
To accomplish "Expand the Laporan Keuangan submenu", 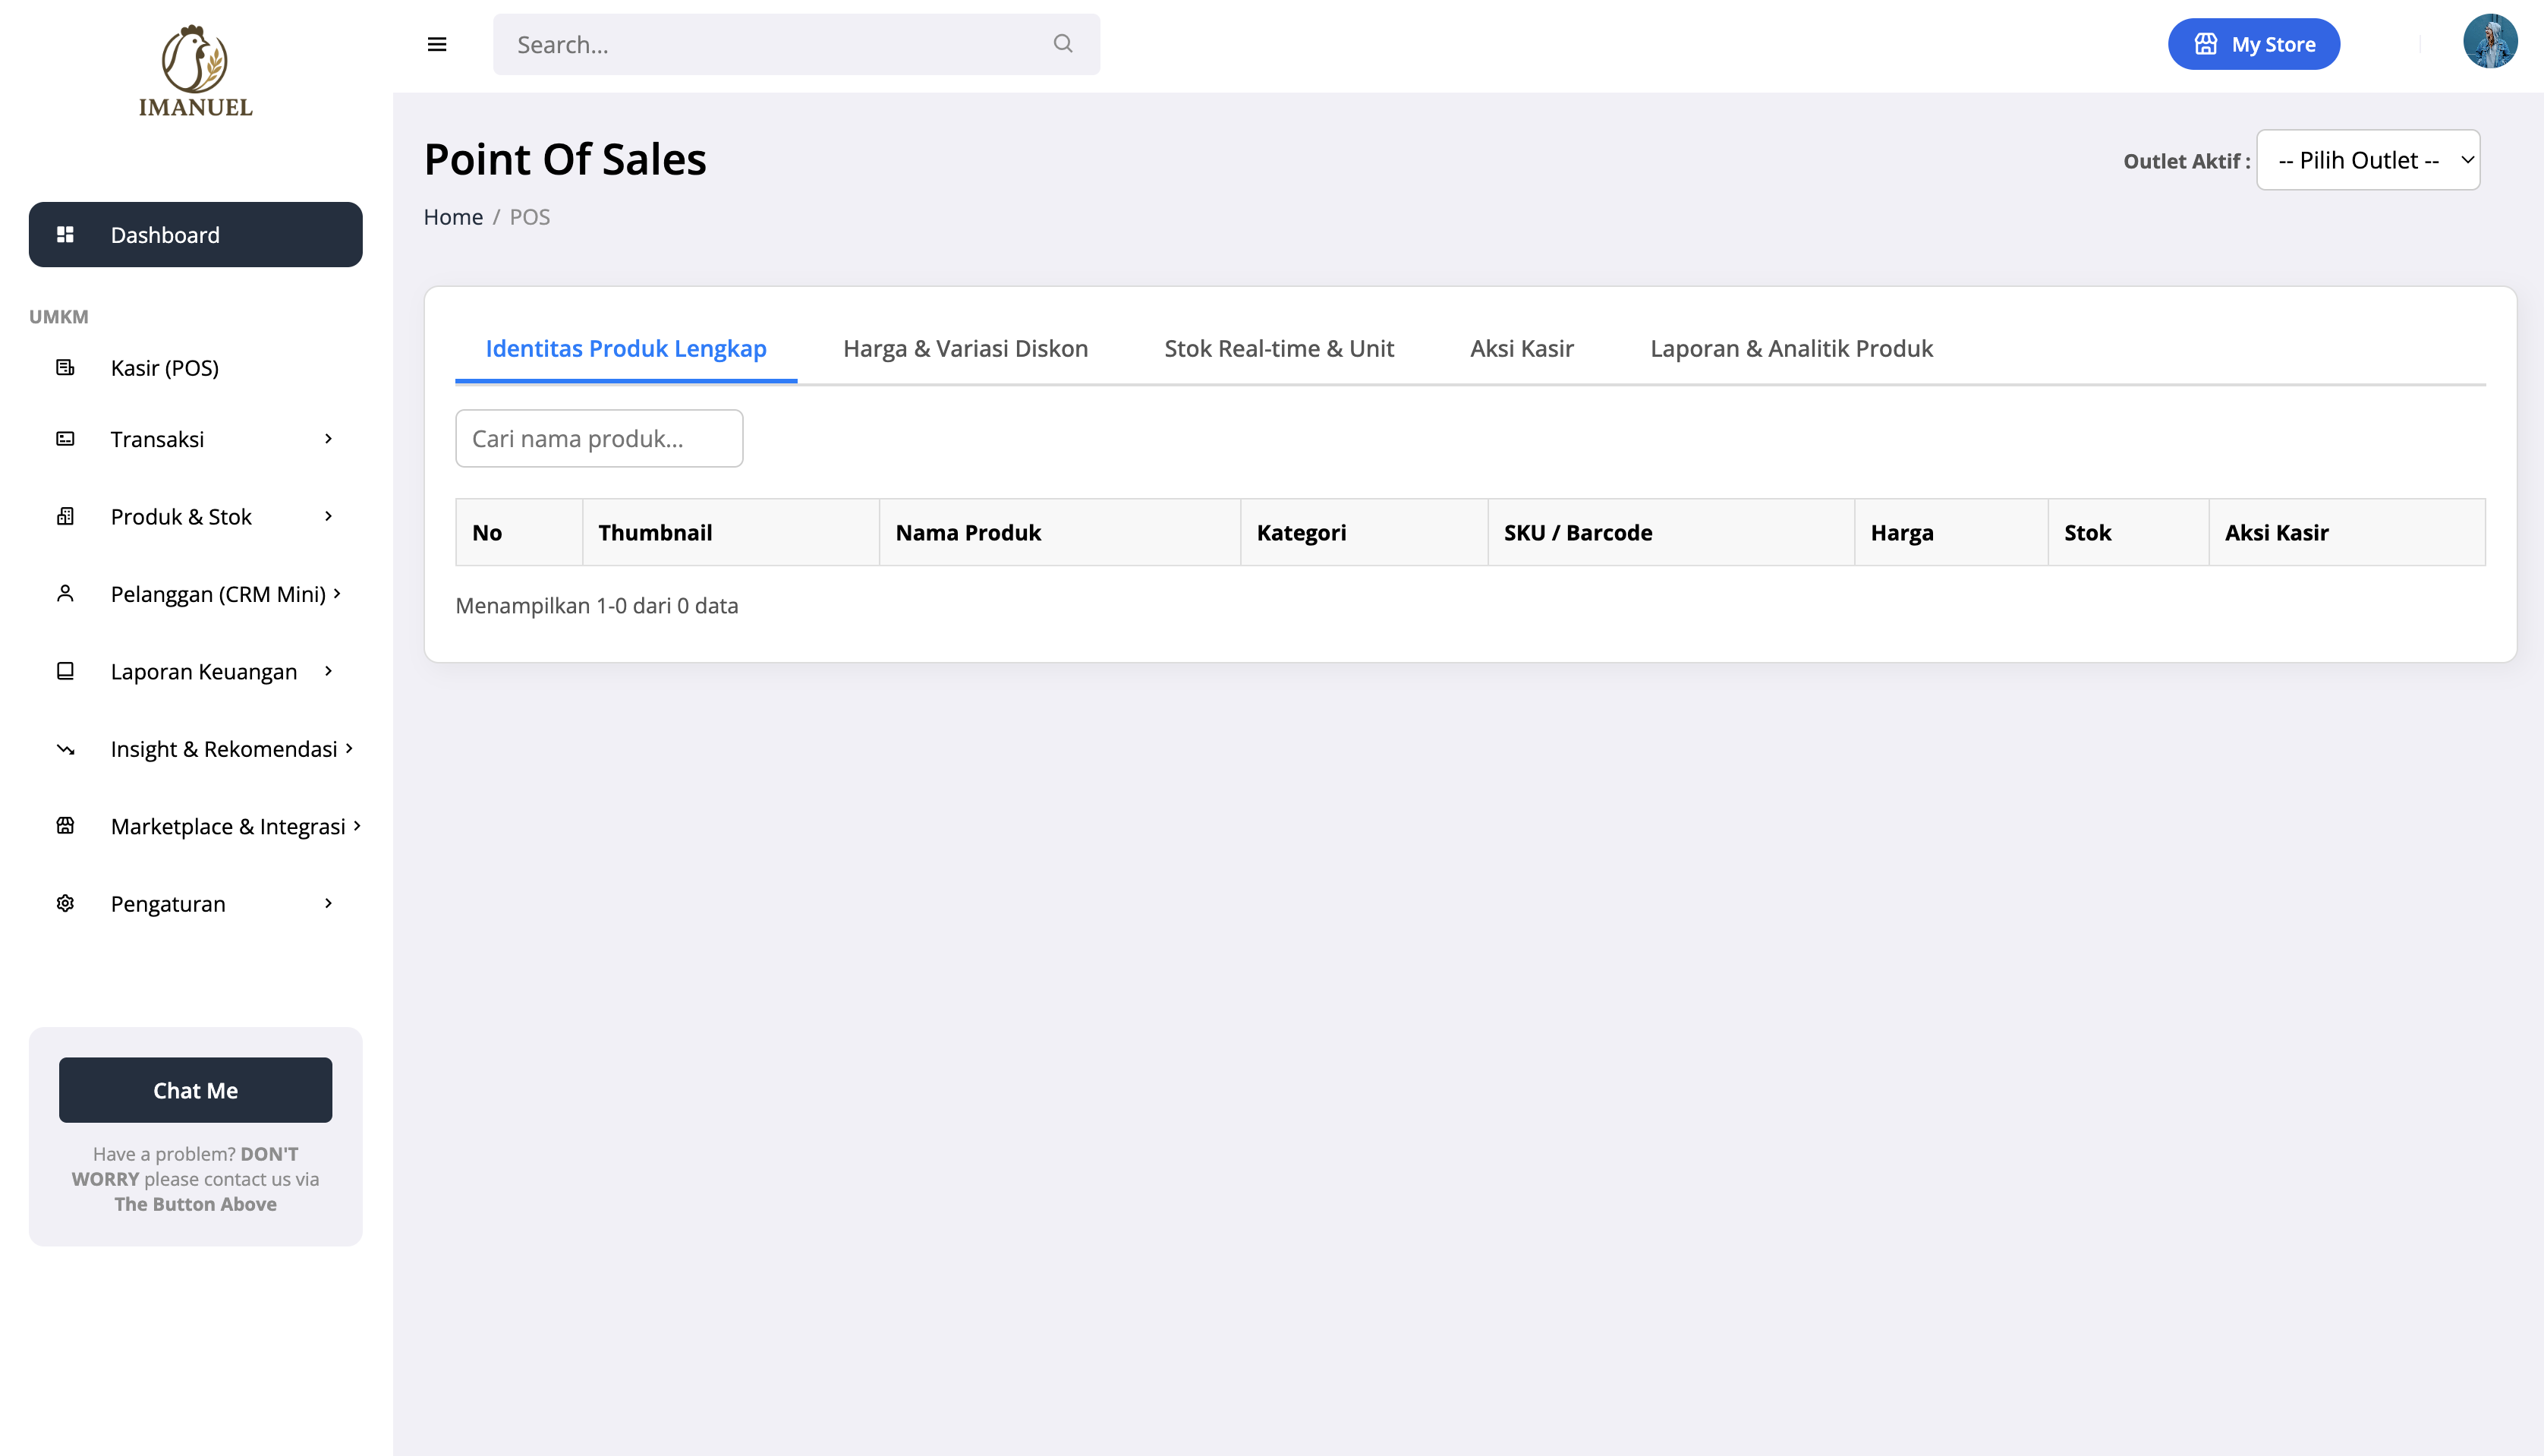I will coord(328,671).
